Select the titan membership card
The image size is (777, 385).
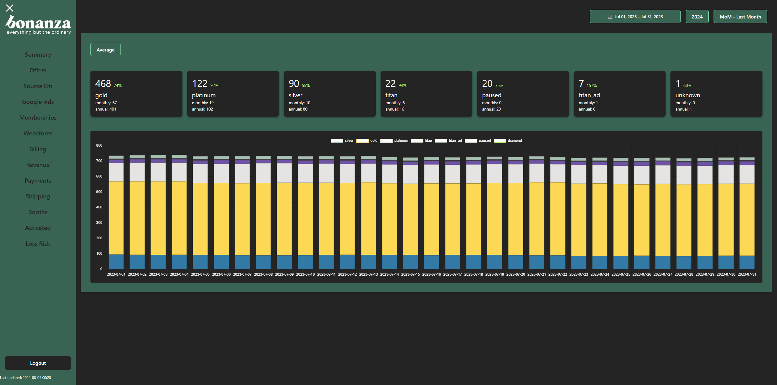(x=426, y=94)
